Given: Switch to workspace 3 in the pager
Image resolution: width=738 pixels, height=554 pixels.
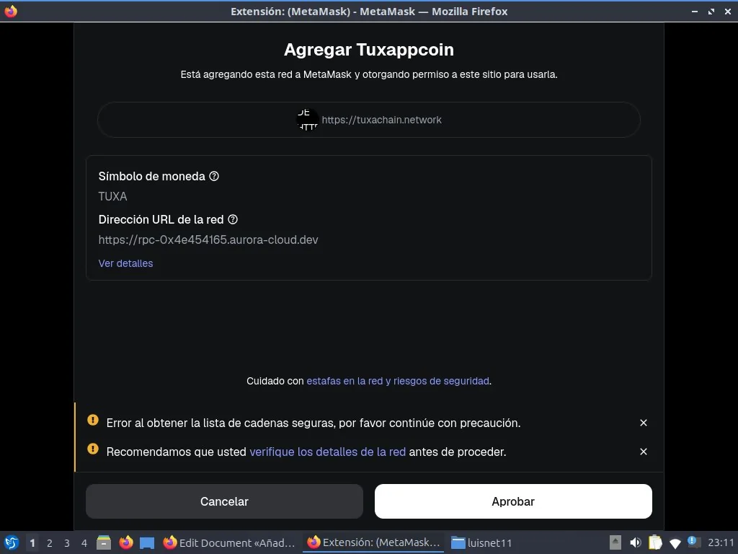Looking at the screenshot, I should click(x=67, y=542).
